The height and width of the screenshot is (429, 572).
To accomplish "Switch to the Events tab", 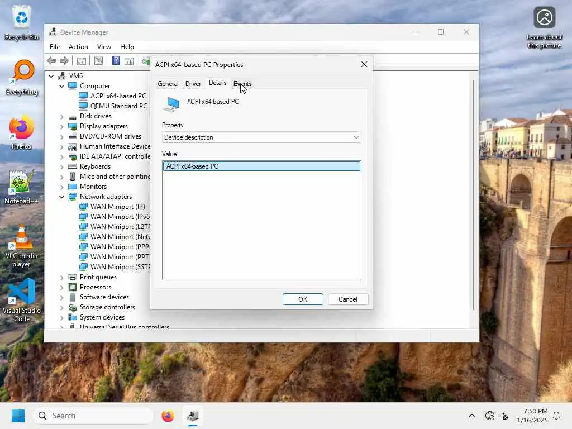I will (242, 84).
